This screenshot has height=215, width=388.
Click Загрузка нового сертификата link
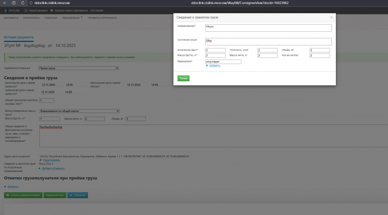pyautogui.click(x=71, y=11)
